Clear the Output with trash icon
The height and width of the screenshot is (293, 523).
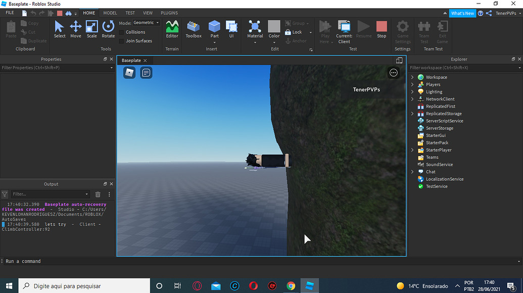(98, 194)
